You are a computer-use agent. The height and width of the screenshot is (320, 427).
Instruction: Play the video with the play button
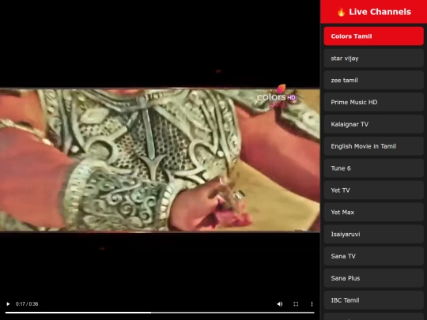click(x=8, y=304)
